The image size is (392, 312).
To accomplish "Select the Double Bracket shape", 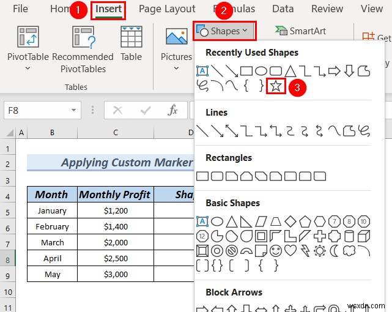I will [202, 266].
